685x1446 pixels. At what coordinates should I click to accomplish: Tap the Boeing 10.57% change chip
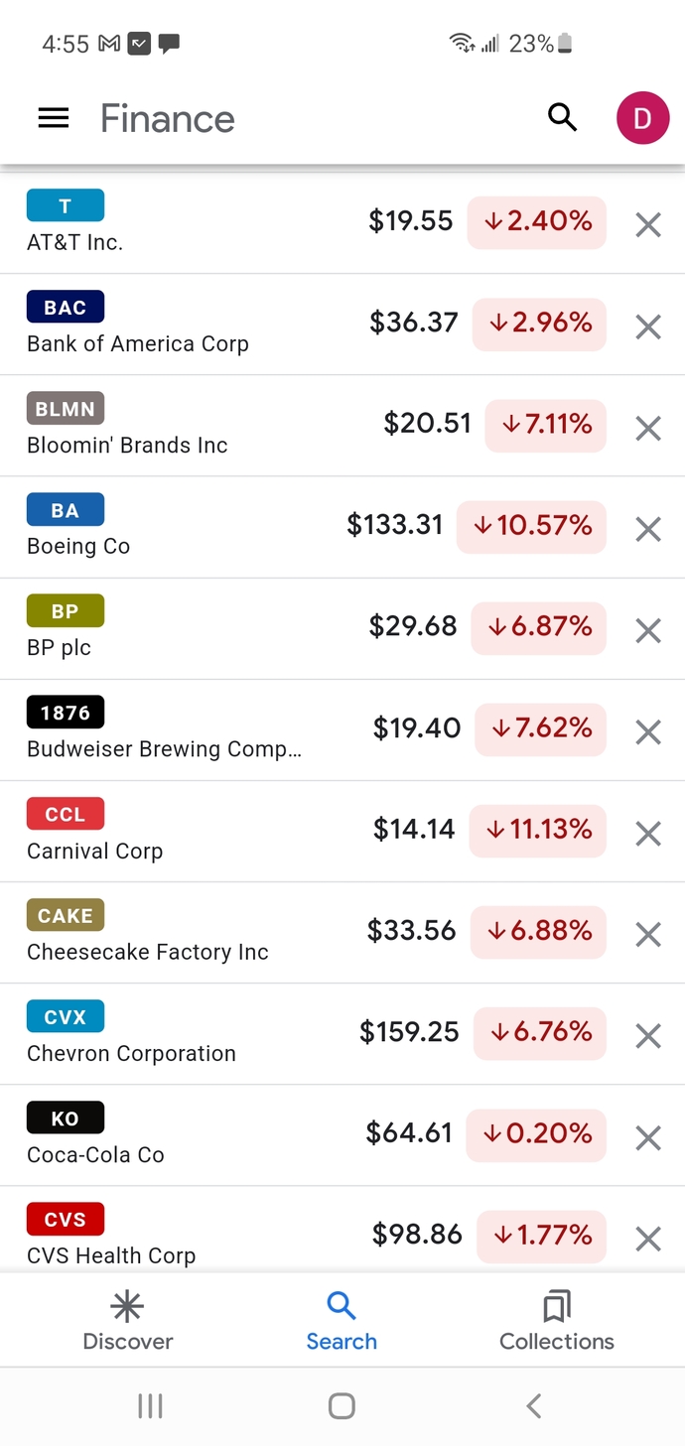point(531,525)
